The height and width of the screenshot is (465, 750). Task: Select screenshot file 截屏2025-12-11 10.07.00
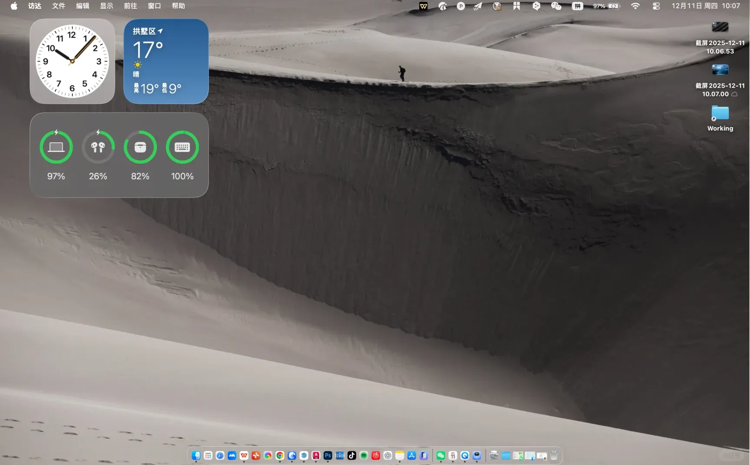(x=720, y=81)
